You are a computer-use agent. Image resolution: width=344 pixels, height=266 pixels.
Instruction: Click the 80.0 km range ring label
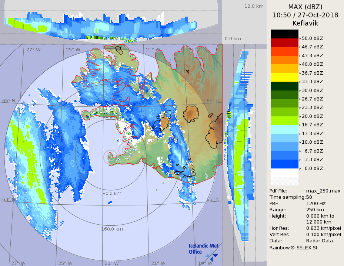click(112, 193)
